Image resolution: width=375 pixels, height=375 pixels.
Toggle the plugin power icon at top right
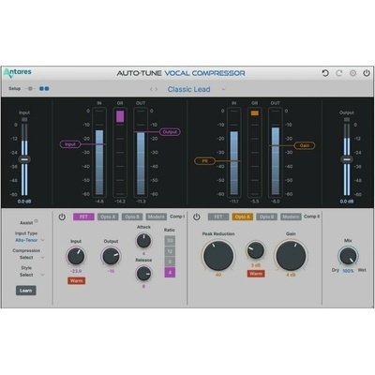(x=367, y=73)
